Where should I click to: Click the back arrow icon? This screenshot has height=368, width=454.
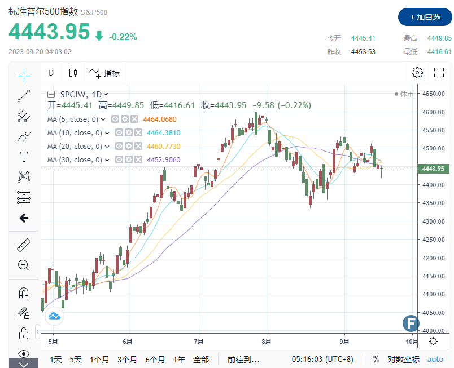24,218
